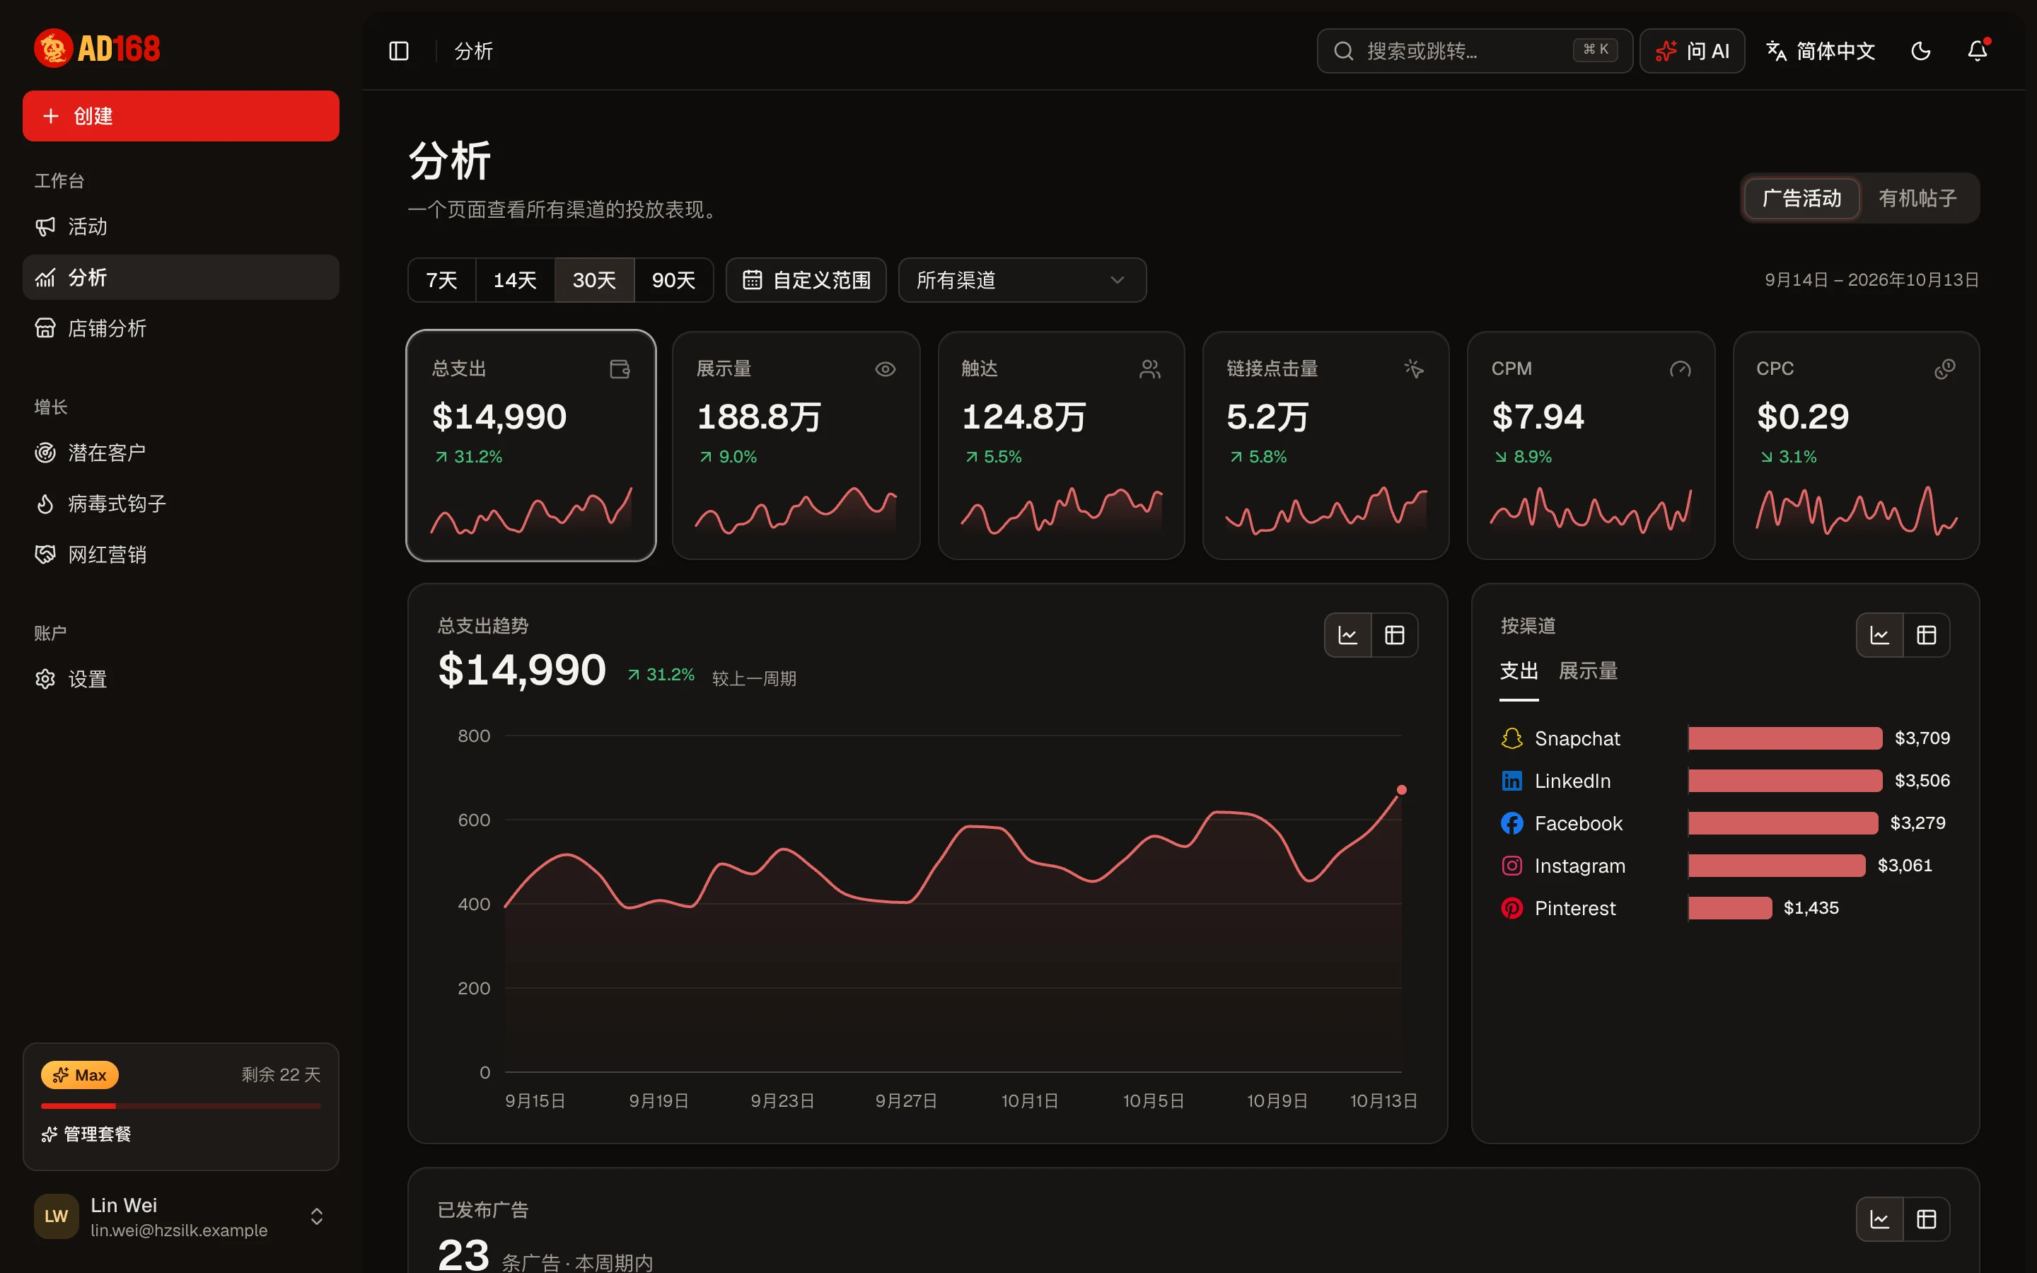Click 管理套餐 link
This screenshot has height=1273, width=2037.
click(x=86, y=1134)
